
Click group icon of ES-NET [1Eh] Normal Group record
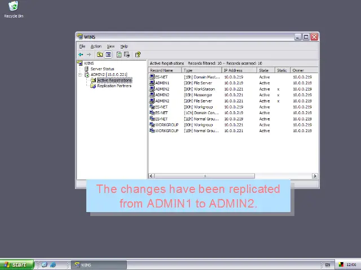pyautogui.click(x=152, y=119)
